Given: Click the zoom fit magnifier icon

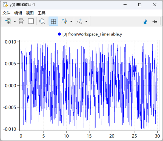Looking at the screenshot, I should (42, 21).
